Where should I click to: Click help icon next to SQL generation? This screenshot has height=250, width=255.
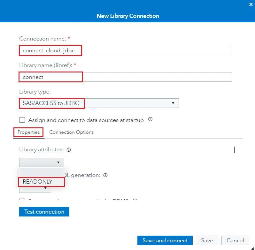coord(105,175)
